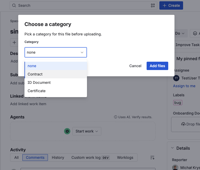Choose 'Contract' from the category list
Image resolution: width=200 pixels, height=170 pixels.
point(56,74)
